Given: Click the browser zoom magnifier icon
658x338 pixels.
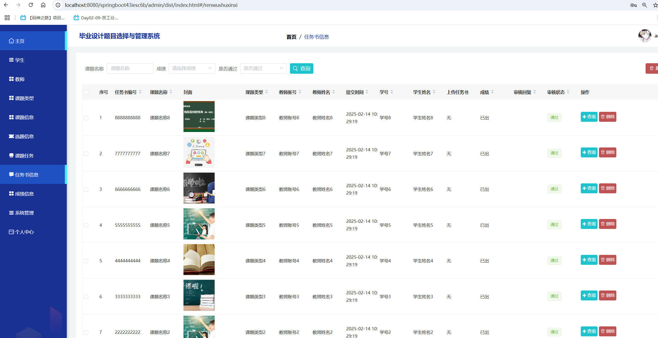Looking at the screenshot, I should 644,5.
